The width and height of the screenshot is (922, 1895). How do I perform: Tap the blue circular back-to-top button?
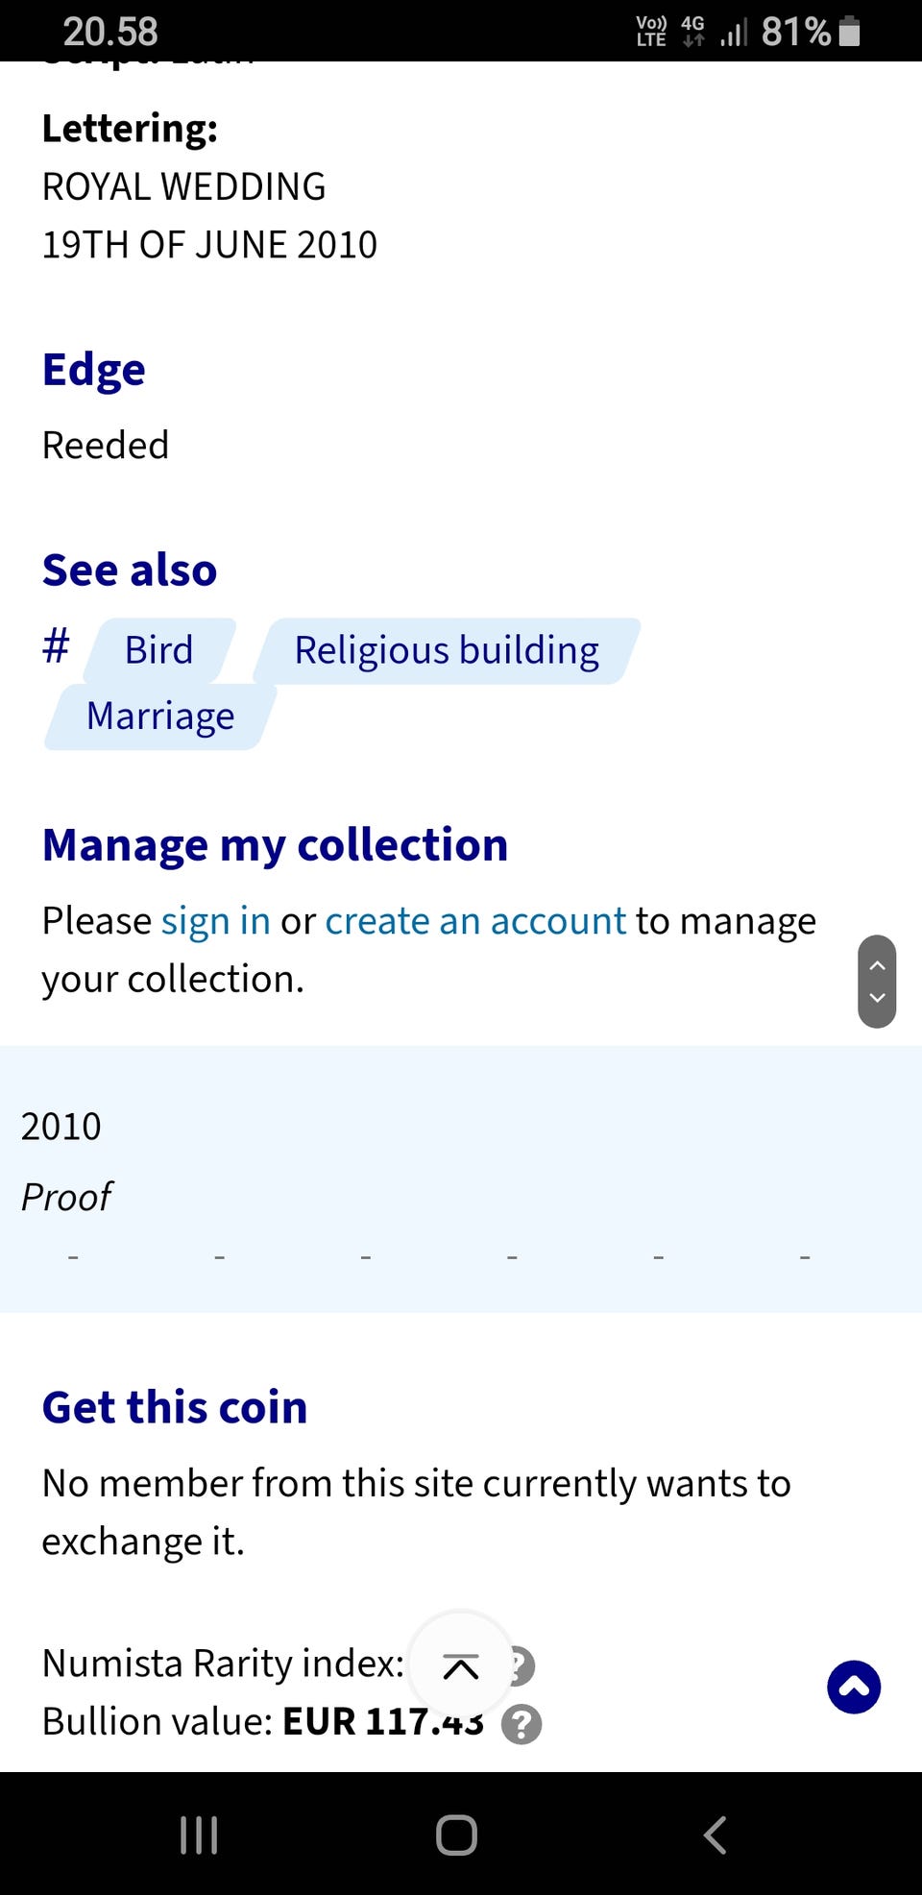pyautogui.click(x=854, y=1687)
